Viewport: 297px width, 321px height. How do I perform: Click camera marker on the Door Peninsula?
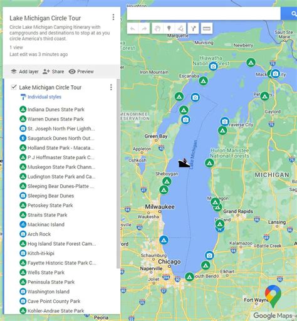click(185, 120)
